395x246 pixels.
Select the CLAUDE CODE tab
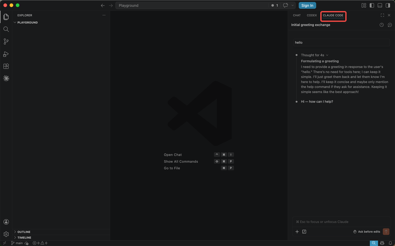[x=333, y=15]
